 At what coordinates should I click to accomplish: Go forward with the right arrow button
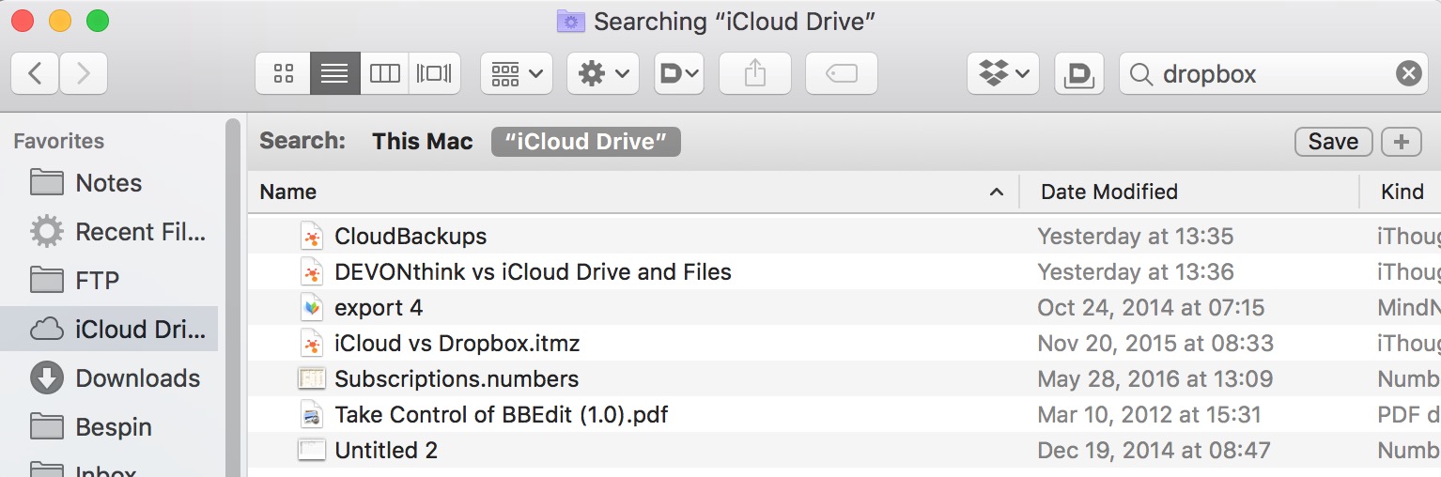(x=84, y=73)
